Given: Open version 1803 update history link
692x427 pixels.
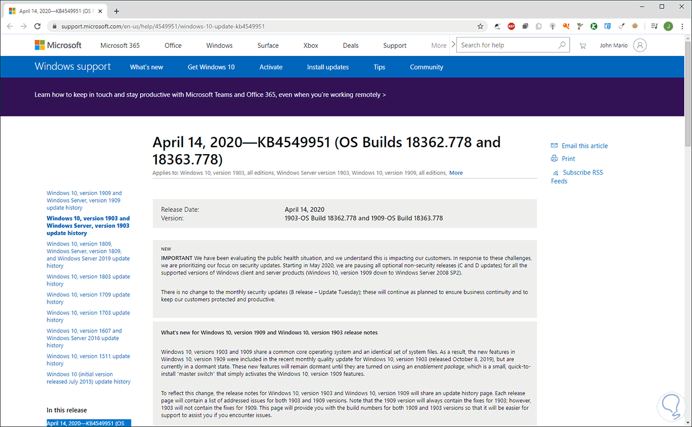Looking at the screenshot, I should tap(88, 280).
